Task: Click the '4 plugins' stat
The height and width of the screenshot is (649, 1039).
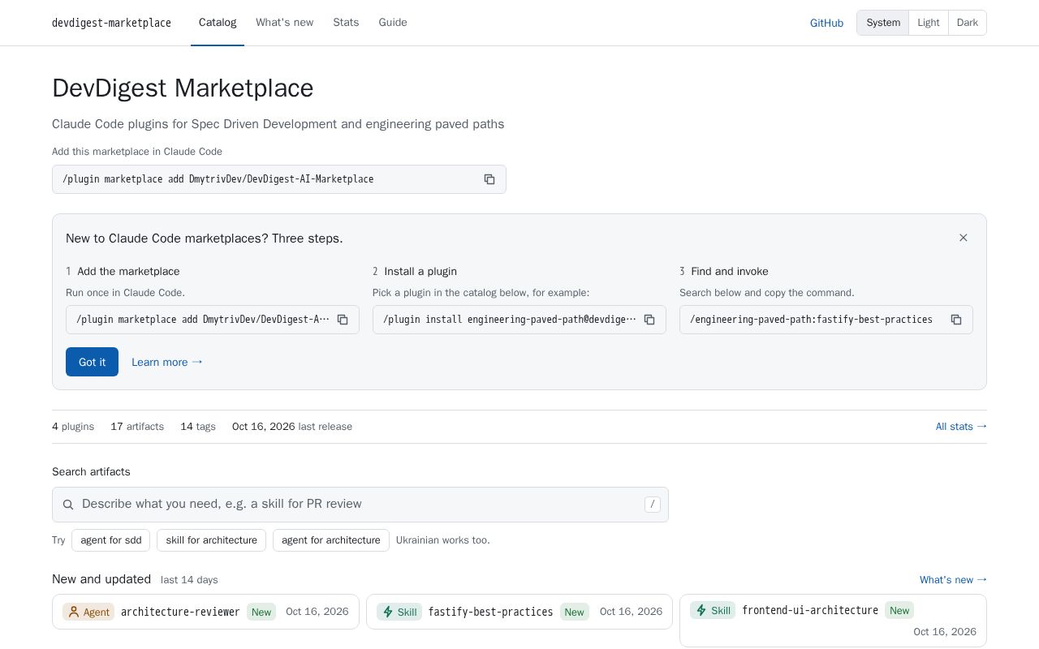Action: click(x=73, y=427)
